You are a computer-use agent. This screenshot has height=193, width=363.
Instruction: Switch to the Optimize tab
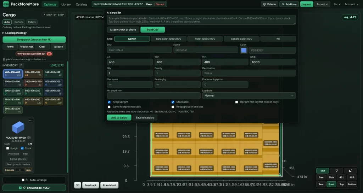tap(50, 4)
